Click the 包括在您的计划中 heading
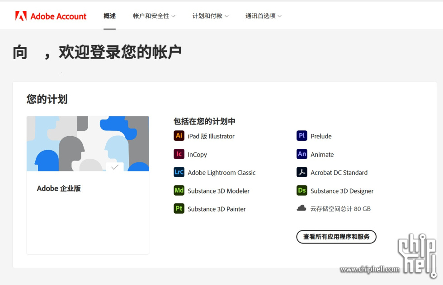This screenshot has height=285, width=443. click(x=204, y=121)
